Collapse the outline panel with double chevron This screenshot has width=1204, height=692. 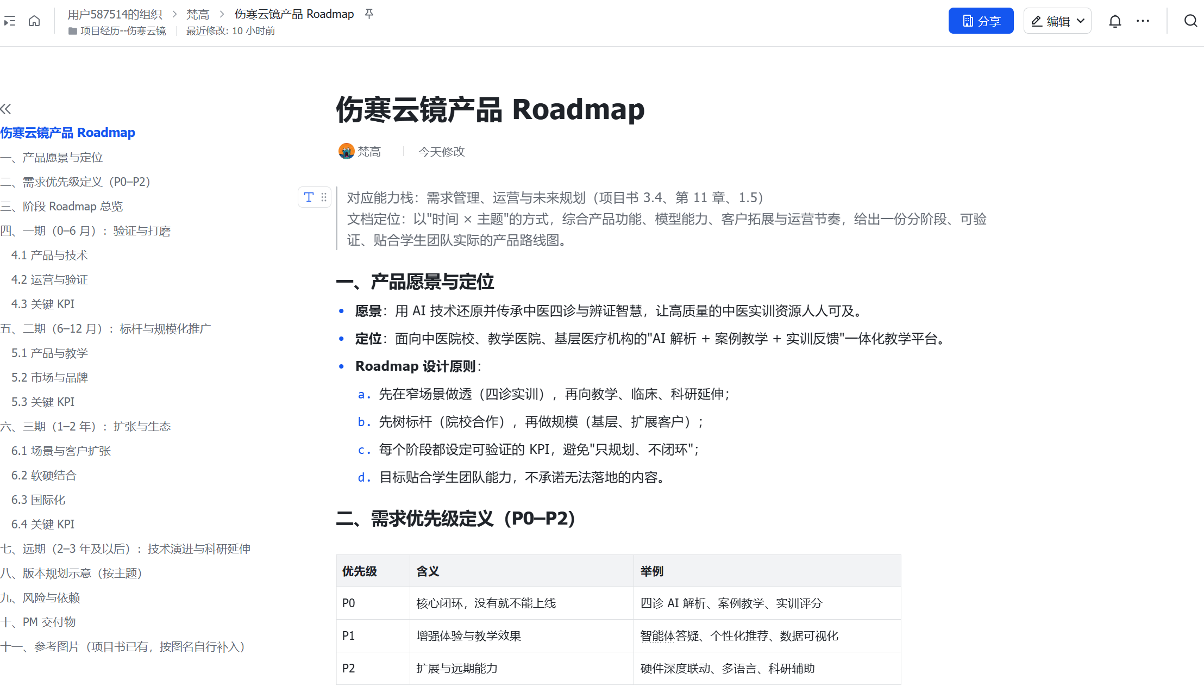coord(6,109)
